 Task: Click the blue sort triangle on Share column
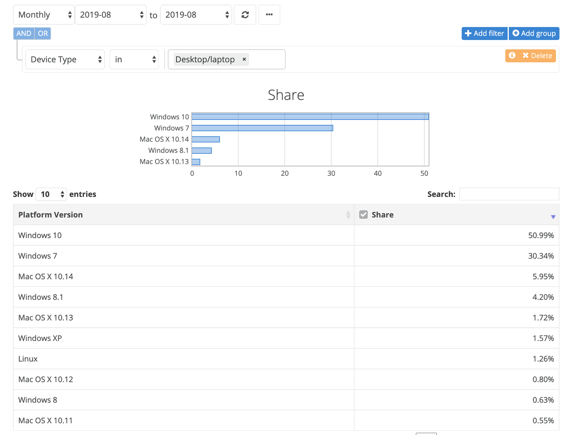553,216
